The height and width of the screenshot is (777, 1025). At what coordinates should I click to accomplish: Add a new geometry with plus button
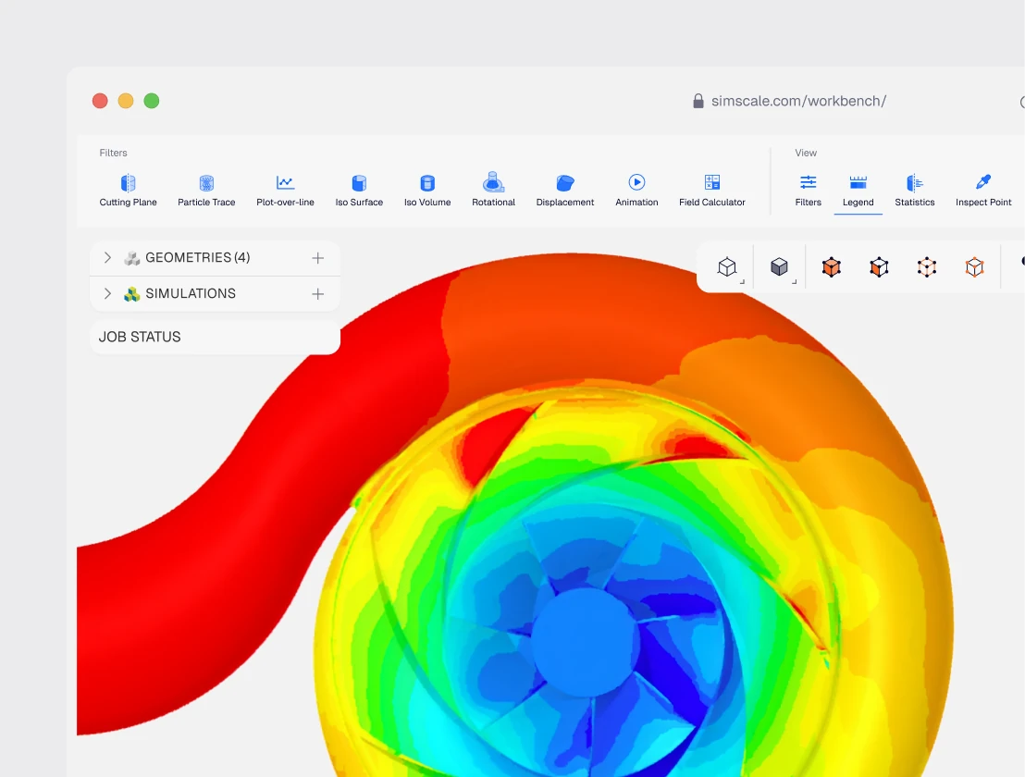tap(317, 258)
